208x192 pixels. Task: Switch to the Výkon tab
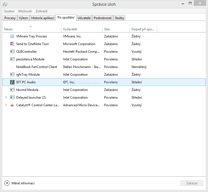[x=23, y=18]
